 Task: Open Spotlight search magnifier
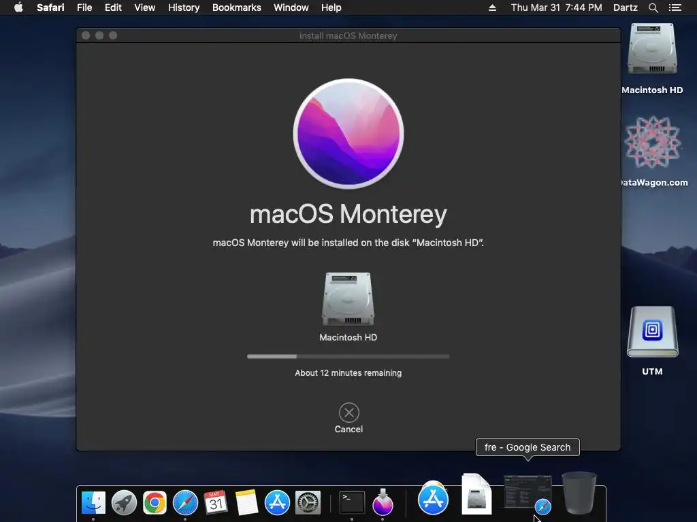[653, 7]
